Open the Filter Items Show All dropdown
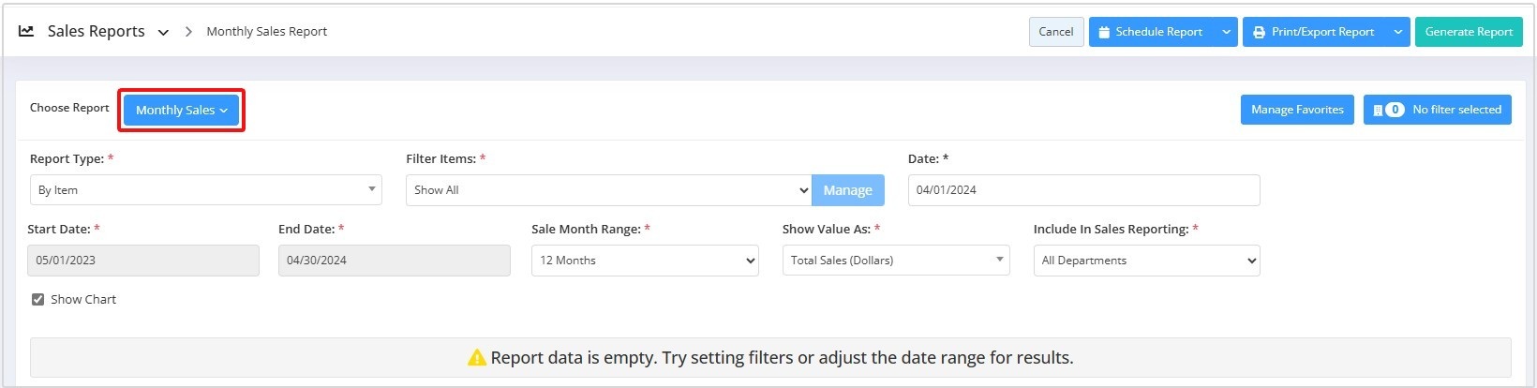1537x388 pixels. tap(608, 189)
